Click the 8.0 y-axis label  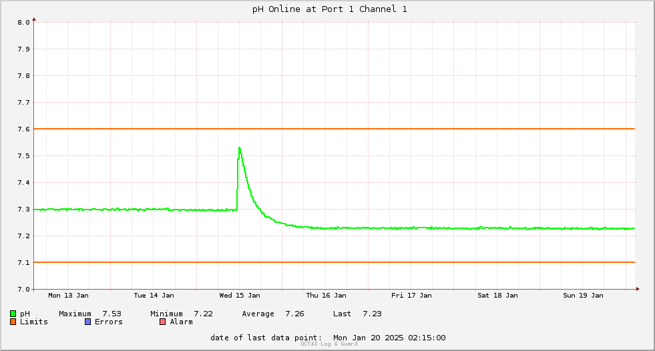[x=24, y=23]
